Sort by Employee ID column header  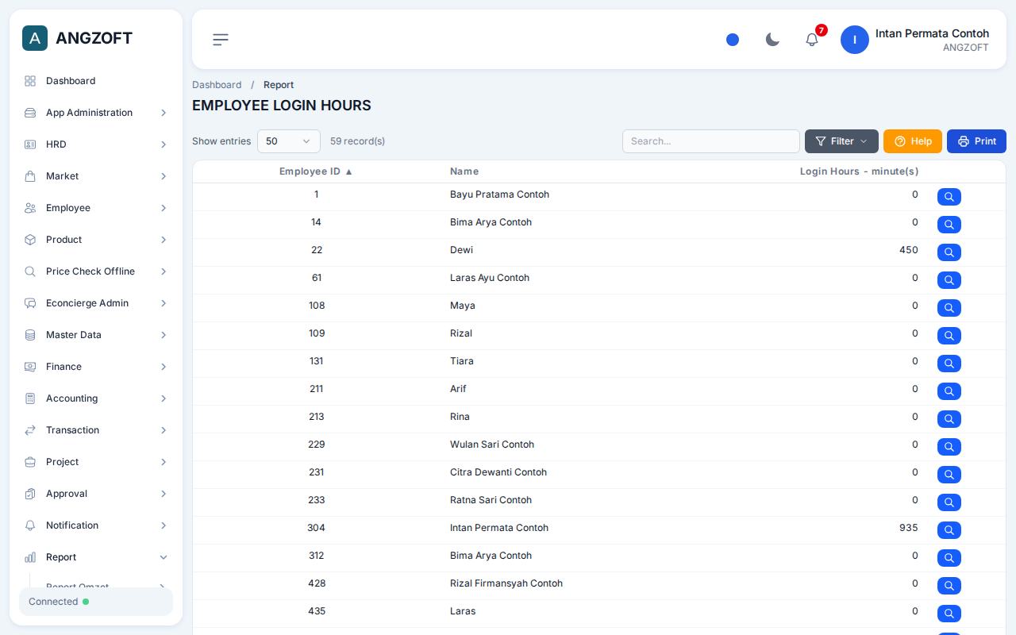[x=316, y=171]
